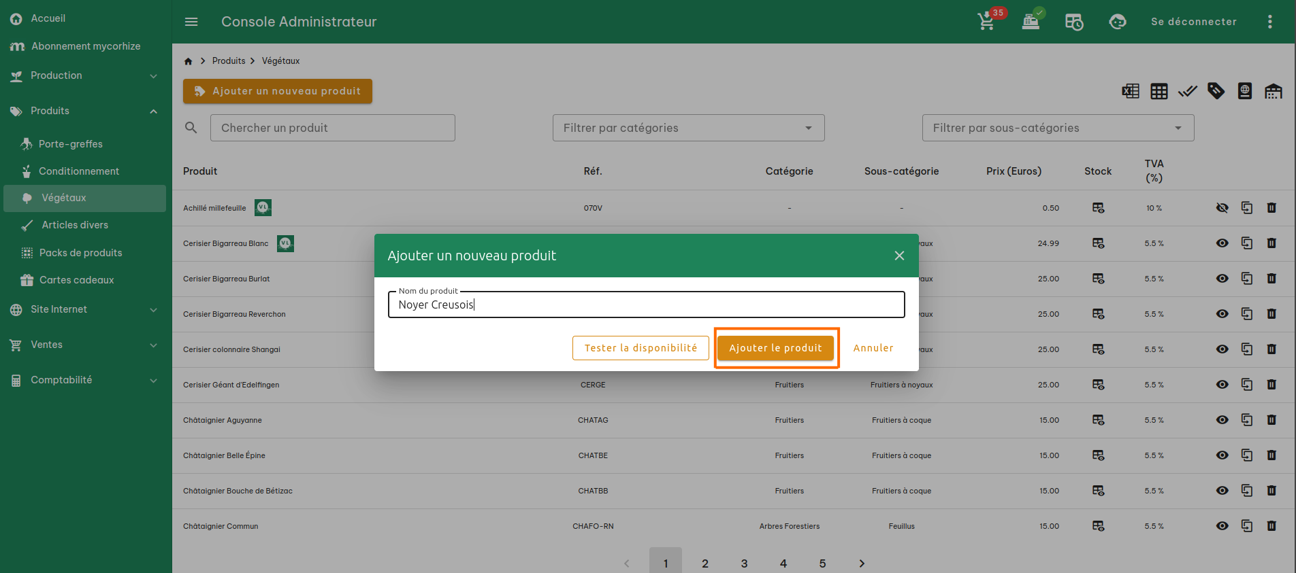Click the three-dot more options menu

[1269, 22]
